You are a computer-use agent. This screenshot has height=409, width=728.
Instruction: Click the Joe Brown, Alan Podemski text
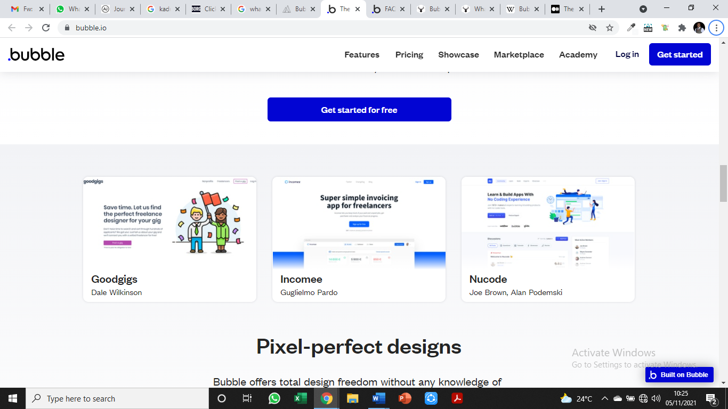click(516, 292)
